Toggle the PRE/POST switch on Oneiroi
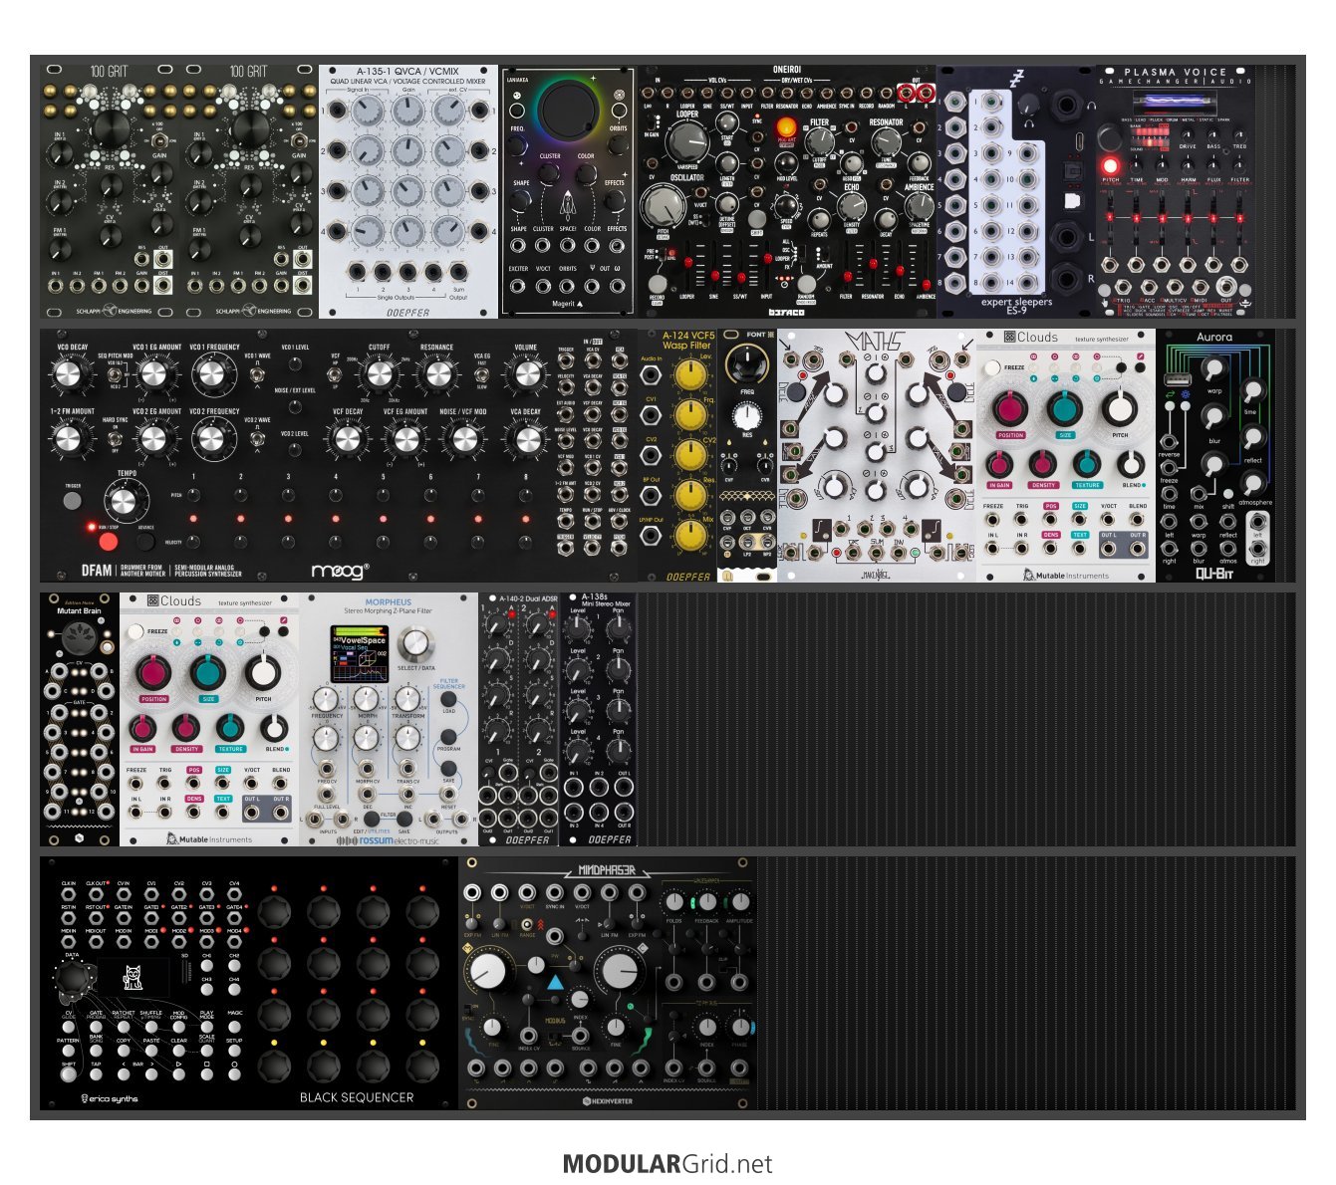This screenshot has width=1336, height=1185. tap(664, 253)
